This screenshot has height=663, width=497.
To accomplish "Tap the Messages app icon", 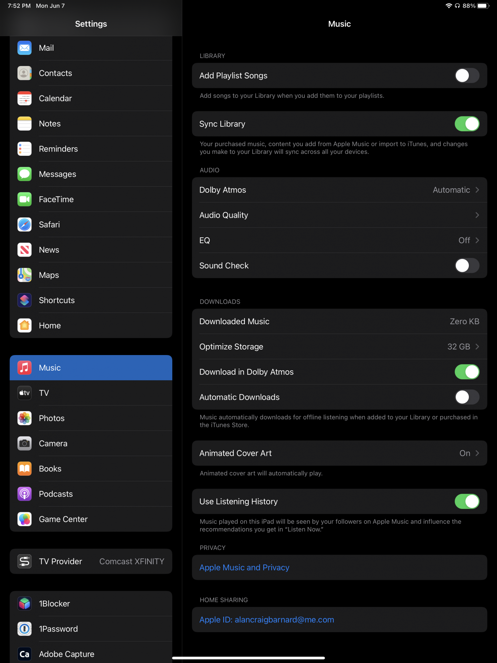I will [x=25, y=174].
